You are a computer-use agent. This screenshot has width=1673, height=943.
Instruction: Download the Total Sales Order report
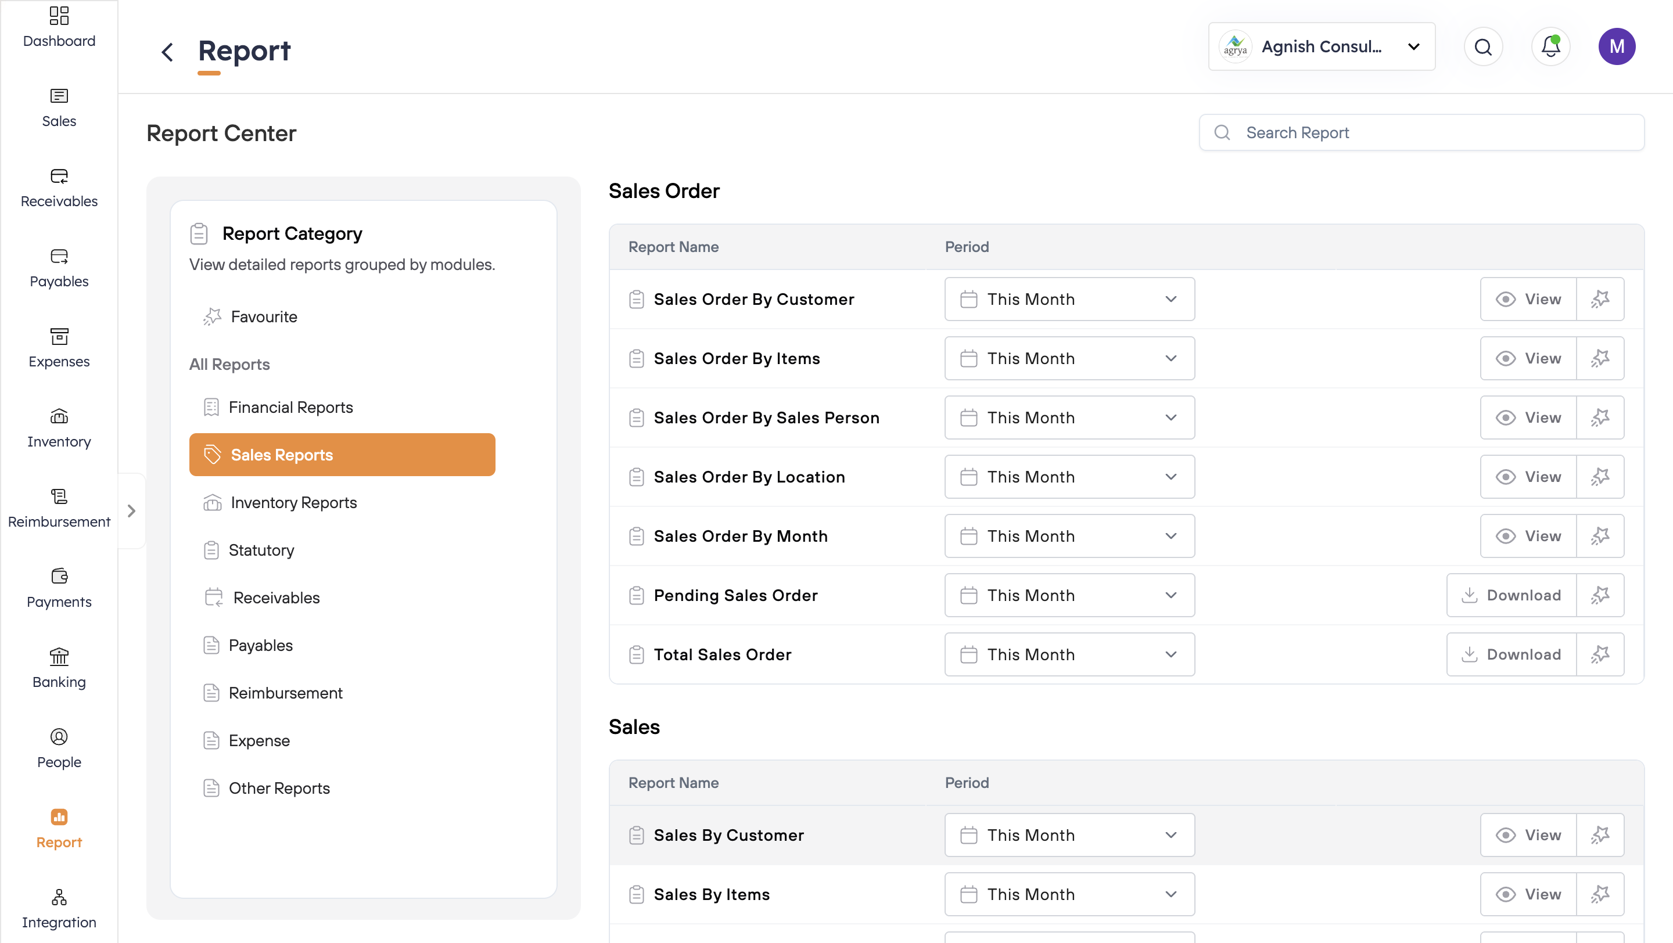(x=1510, y=654)
